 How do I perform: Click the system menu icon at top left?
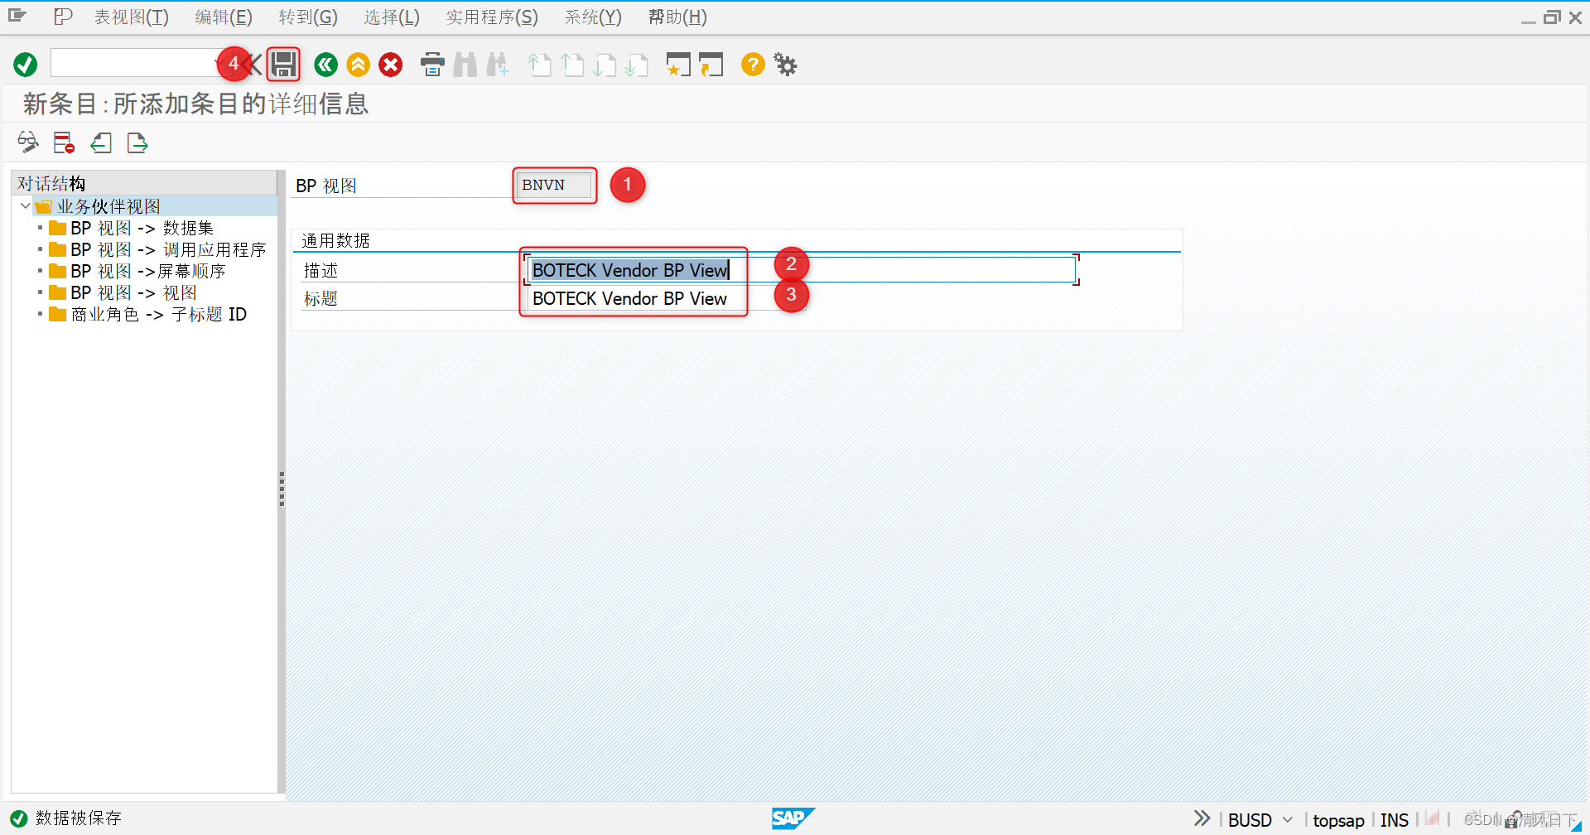(17, 16)
